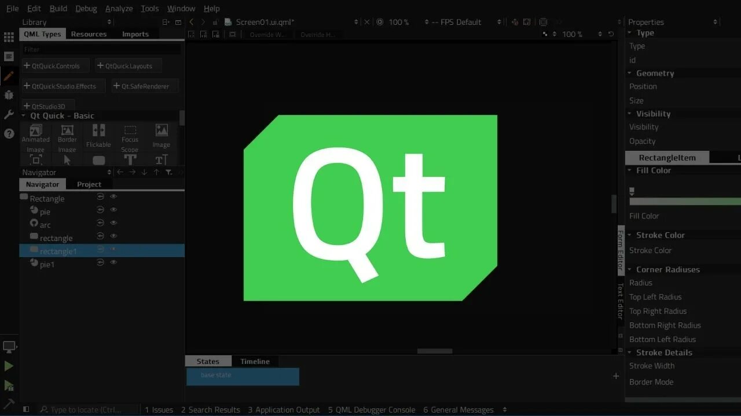Screen dimensions: 741x416
Task: Toggle visibility eye for root Rectangle
Action: [x=113, y=196]
